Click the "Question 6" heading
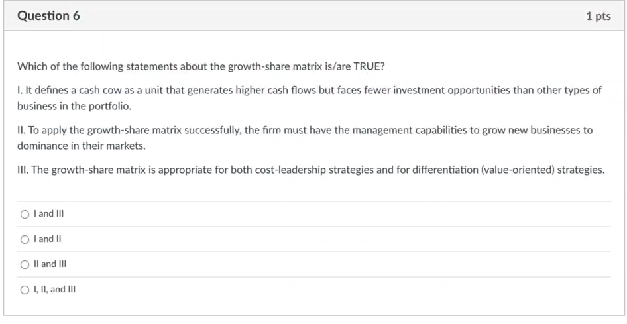The height and width of the screenshot is (324, 627). point(48,16)
